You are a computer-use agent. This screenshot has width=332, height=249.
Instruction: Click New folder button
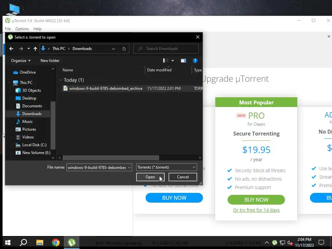point(50,61)
